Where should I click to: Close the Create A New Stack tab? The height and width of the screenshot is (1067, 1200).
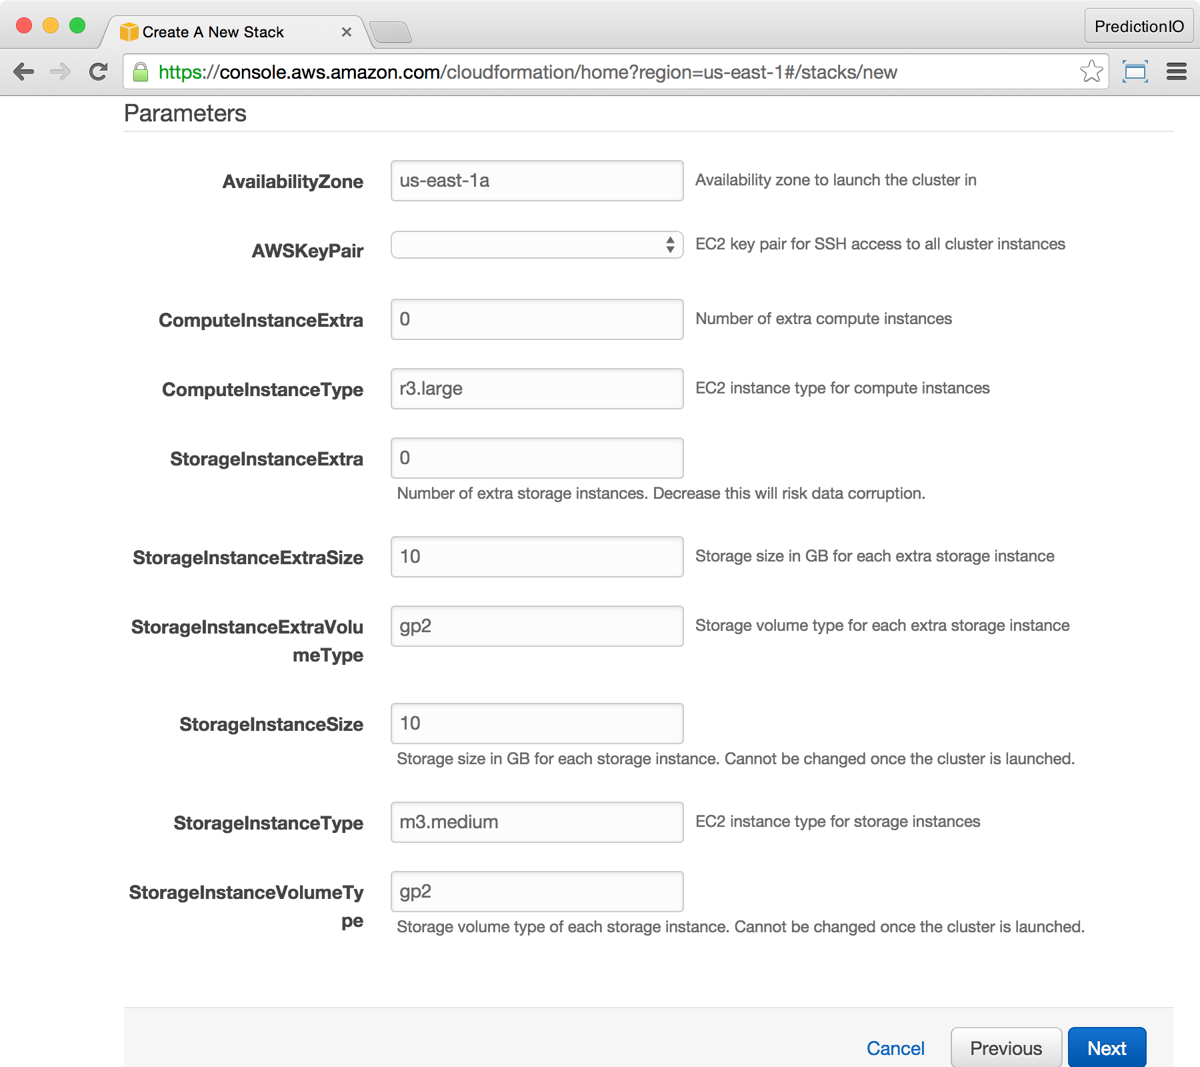[x=346, y=32]
